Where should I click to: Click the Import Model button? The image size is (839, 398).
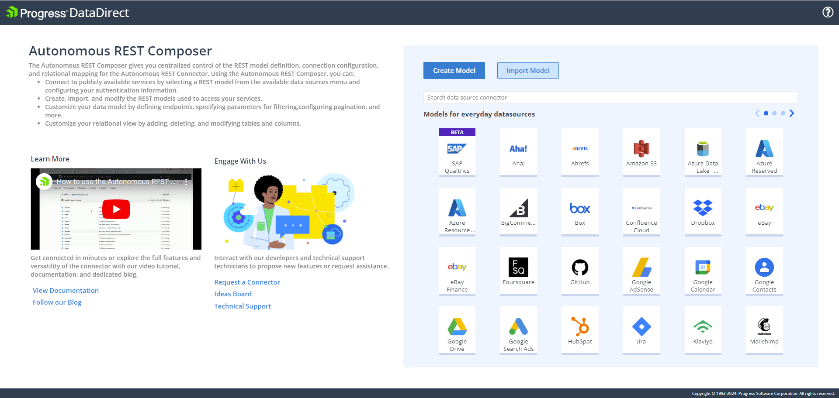pyautogui.click(x=528, y=71)
